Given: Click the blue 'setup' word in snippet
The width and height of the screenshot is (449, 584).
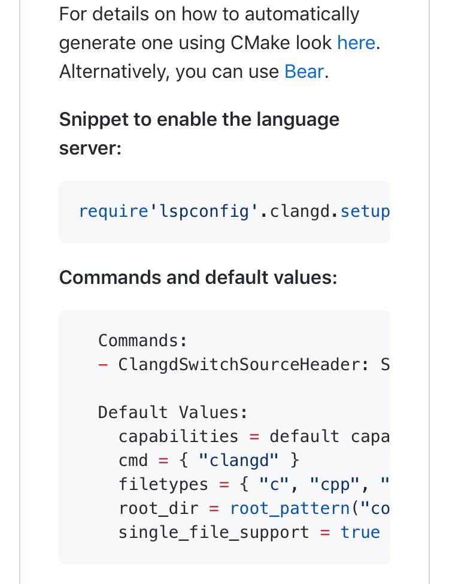Looking at the screenshot, I should (x=365, y=211).
